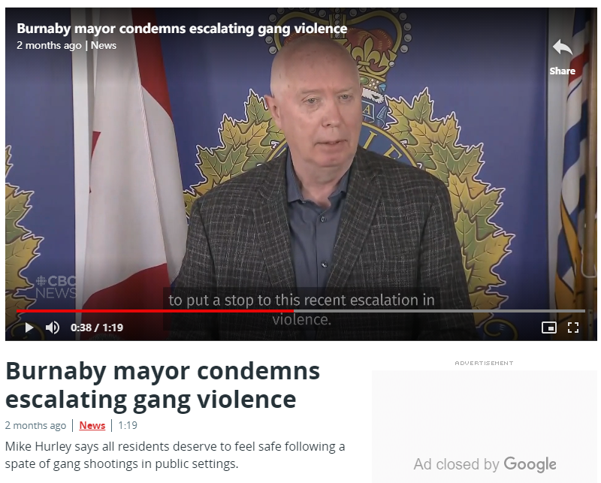Screen dimensions: 601x483
Task: Click the ADVERTISEMENT label
Action: coord(484,363)
